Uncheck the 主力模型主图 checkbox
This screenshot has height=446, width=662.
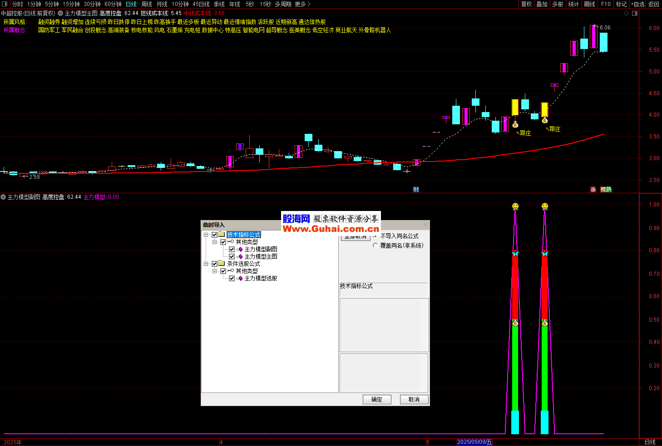click(x=232, y=256)
